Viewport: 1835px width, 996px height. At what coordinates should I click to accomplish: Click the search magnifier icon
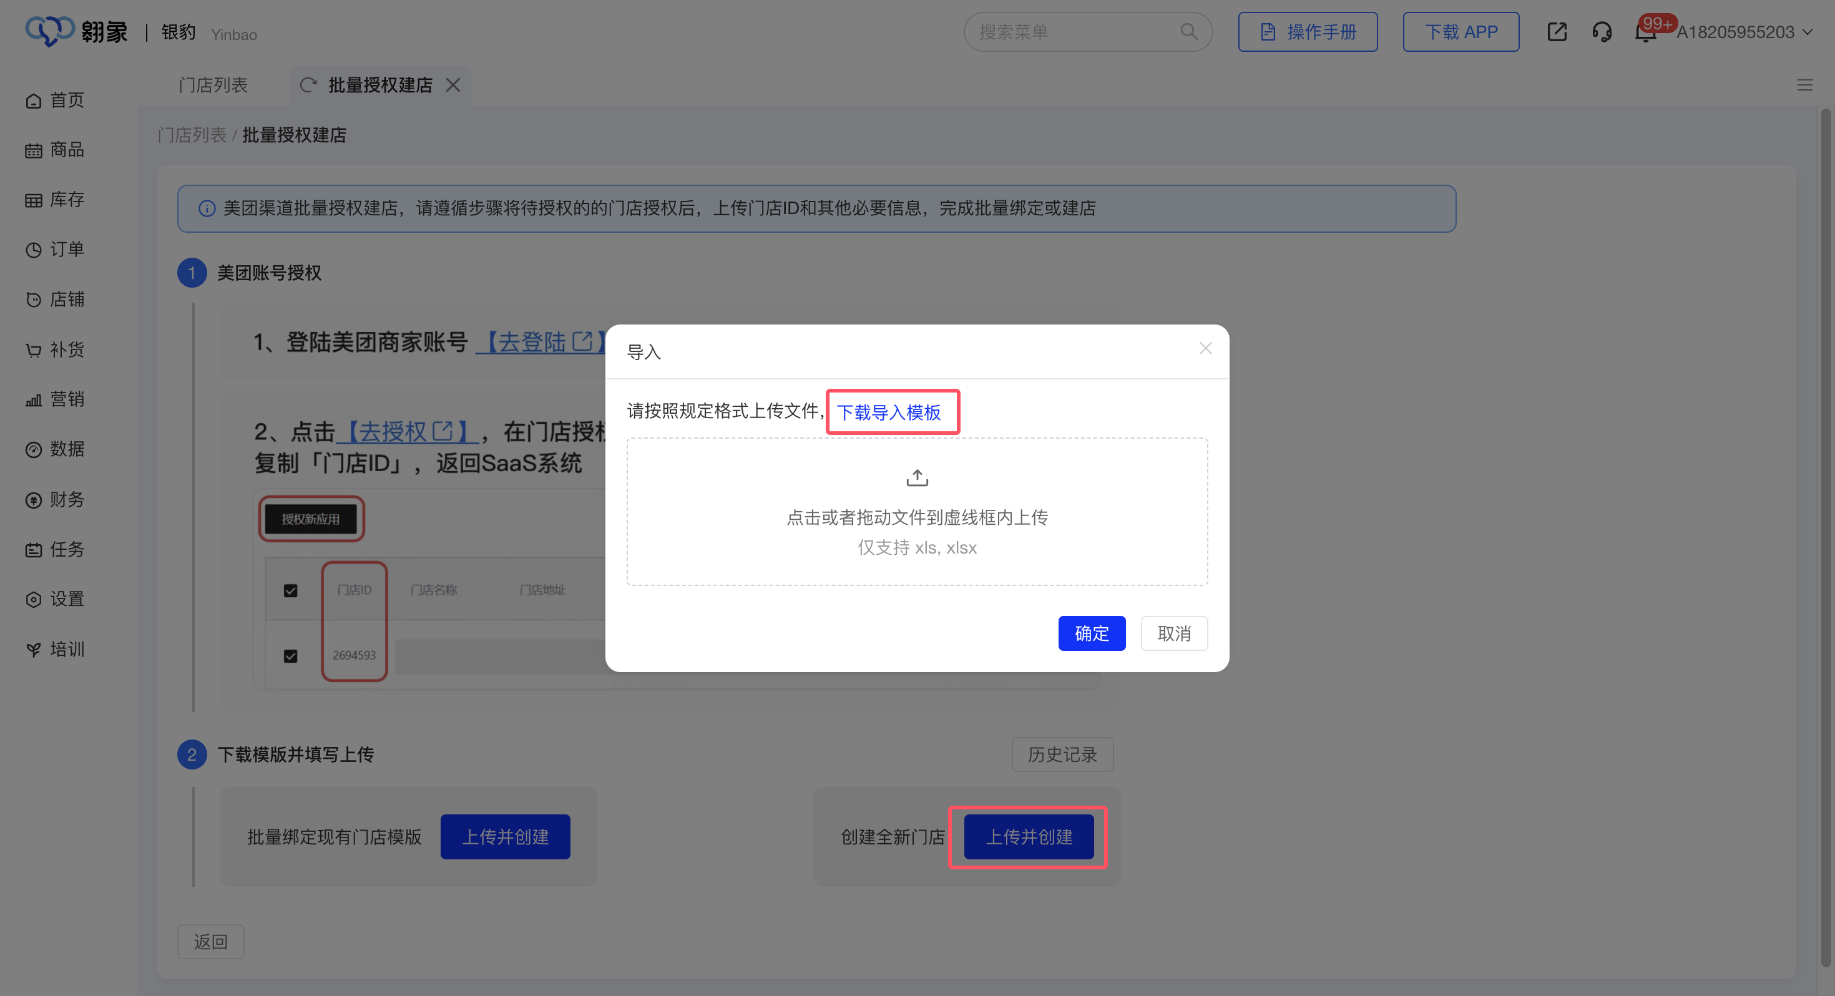click(x=1188, y=32)
